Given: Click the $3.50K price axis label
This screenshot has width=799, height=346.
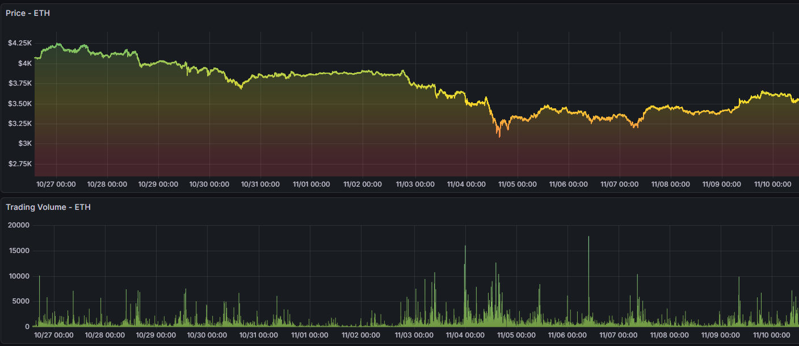Looking at the screenshot, I should 20,104.
